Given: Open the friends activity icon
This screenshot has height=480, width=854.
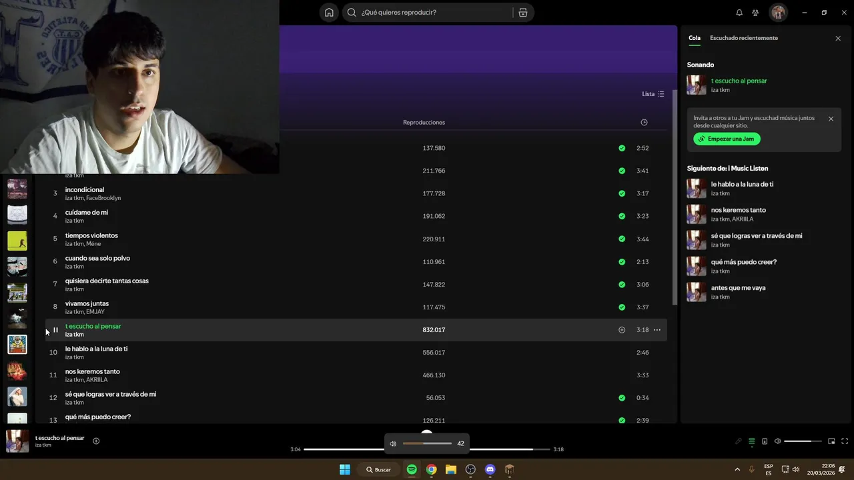Looking at the screenshot, I should tap(755, 12).
